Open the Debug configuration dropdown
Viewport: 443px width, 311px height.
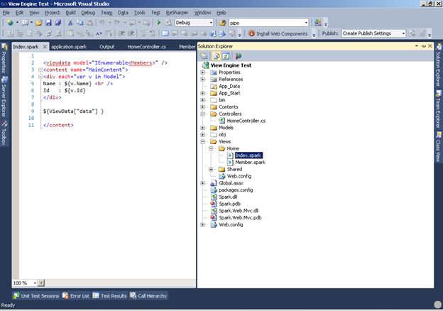211,23
